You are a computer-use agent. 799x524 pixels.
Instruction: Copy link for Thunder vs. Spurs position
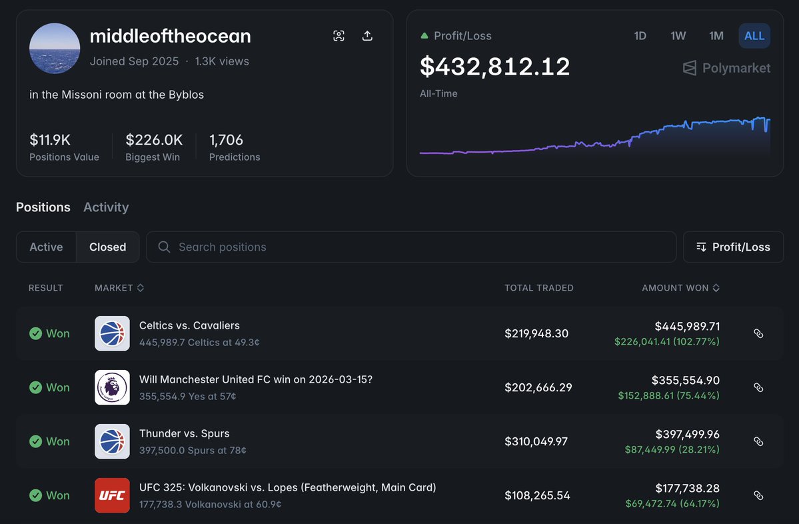tap(758, 441)
